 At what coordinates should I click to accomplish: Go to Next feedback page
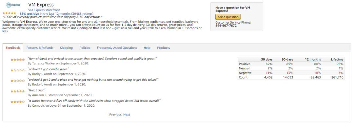pos(127,114)
